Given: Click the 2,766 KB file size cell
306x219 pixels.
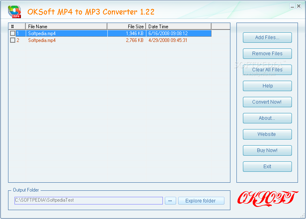Looking at the screenshot, I should pyautogui.click(x=135, y=40).
